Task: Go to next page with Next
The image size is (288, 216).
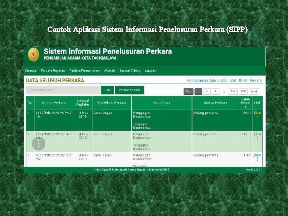Action: 254,92
